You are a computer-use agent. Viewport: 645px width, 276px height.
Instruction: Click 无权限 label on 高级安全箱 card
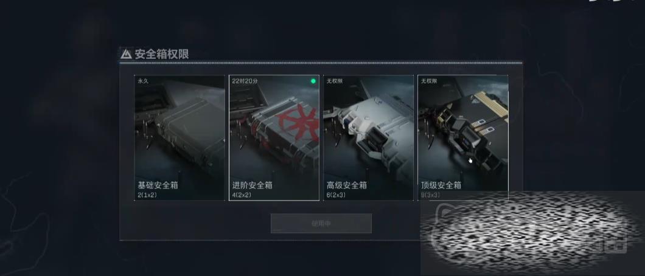(x=334, y=81)
